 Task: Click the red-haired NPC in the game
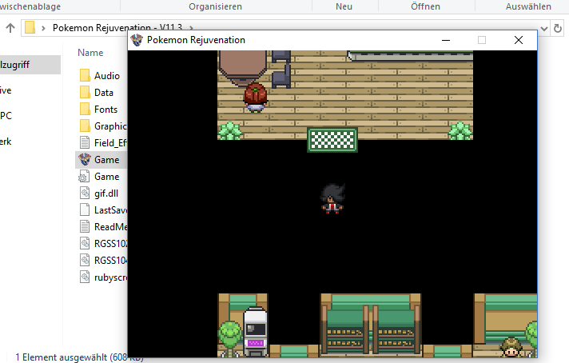pyautogui.click(x=256, y=98)
